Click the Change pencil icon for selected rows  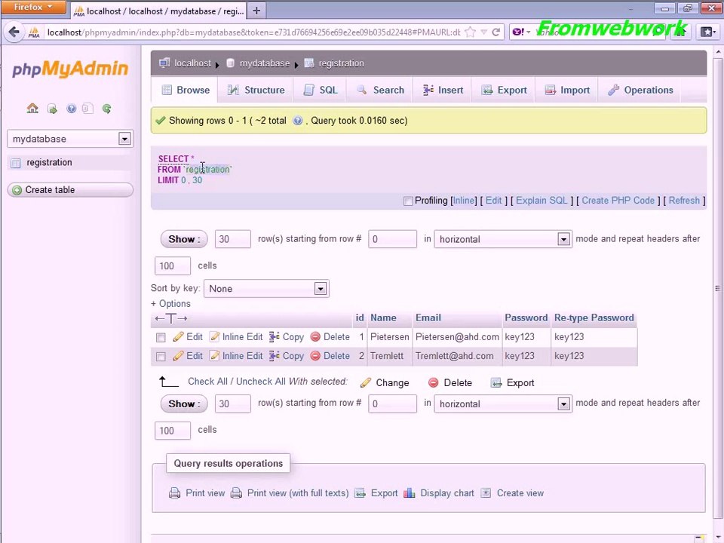[366, 383]
